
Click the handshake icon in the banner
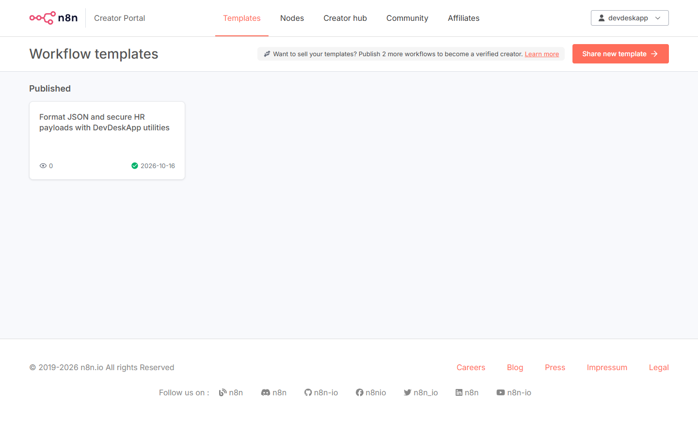267,54
